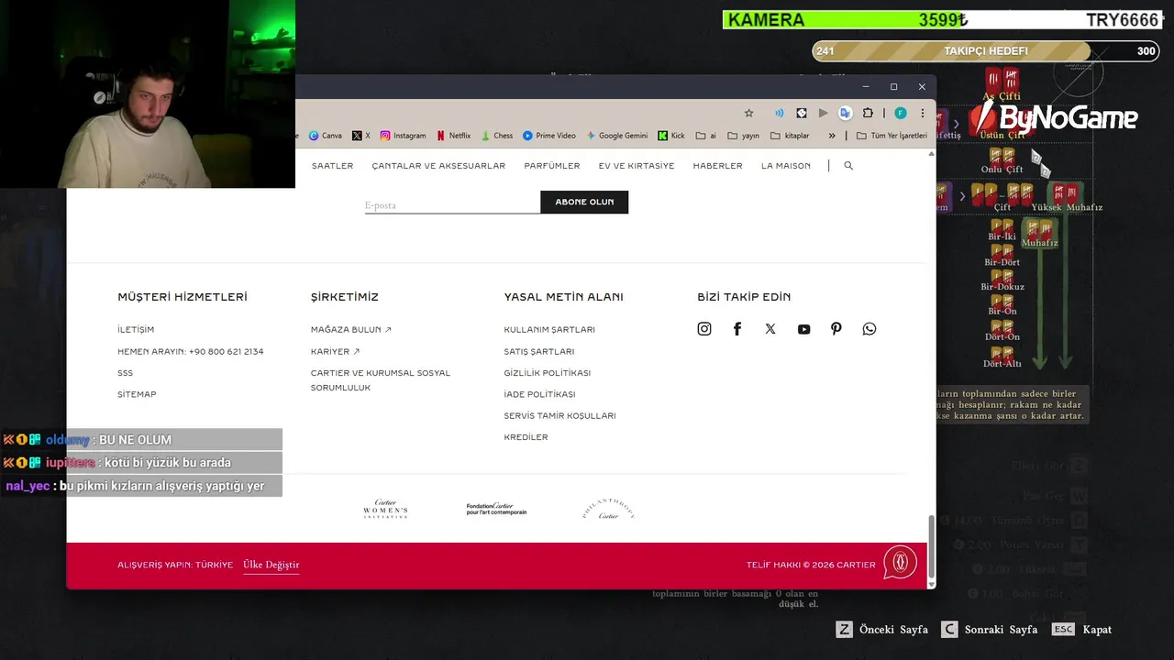Image resolution: width=1174 pixels, height=660 pixels.
Task: Open the SERVİS TAMİR KOŞULLARI link
Action: [559, 416]
